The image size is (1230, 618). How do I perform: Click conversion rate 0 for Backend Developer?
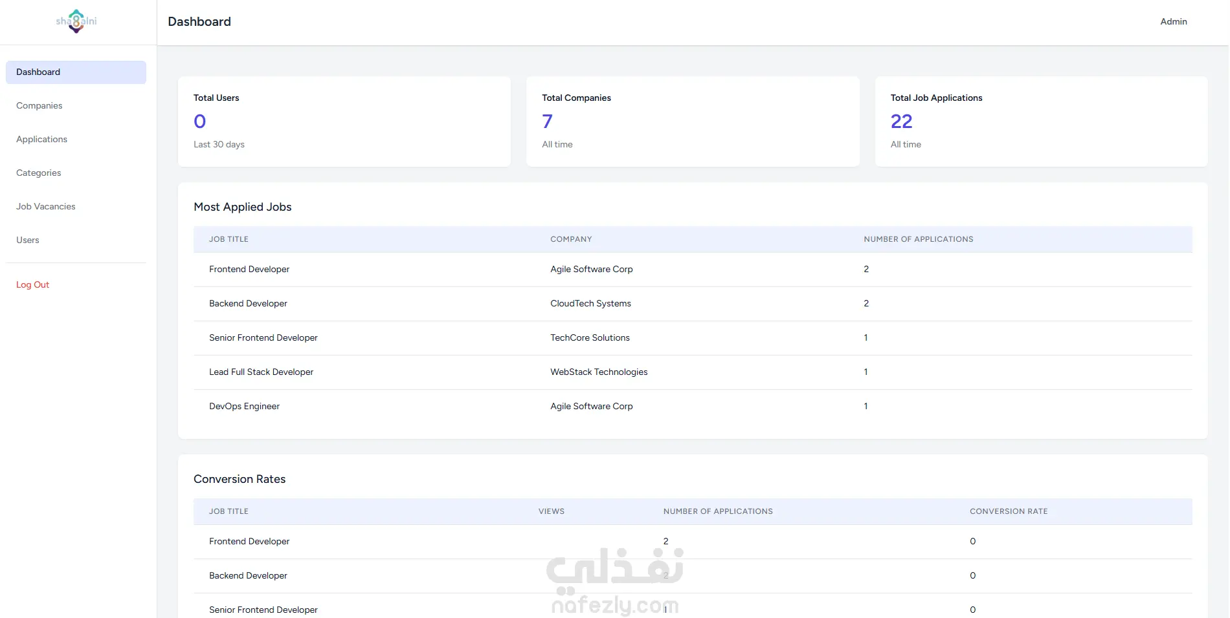(972, 576)
